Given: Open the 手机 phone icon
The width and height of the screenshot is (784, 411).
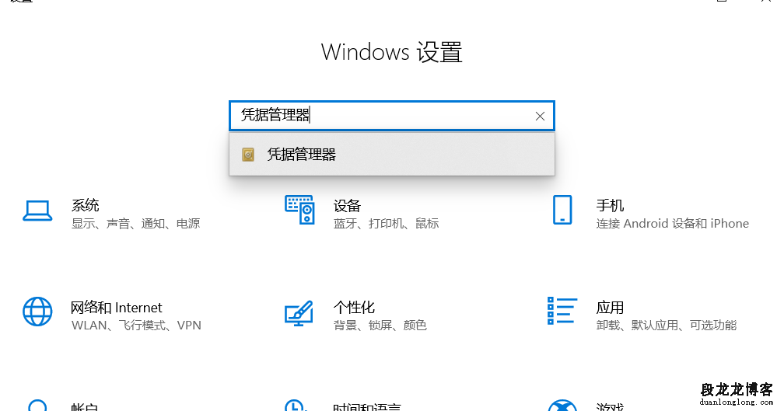Looking at the screenshot, I should (x=562, y=210).
